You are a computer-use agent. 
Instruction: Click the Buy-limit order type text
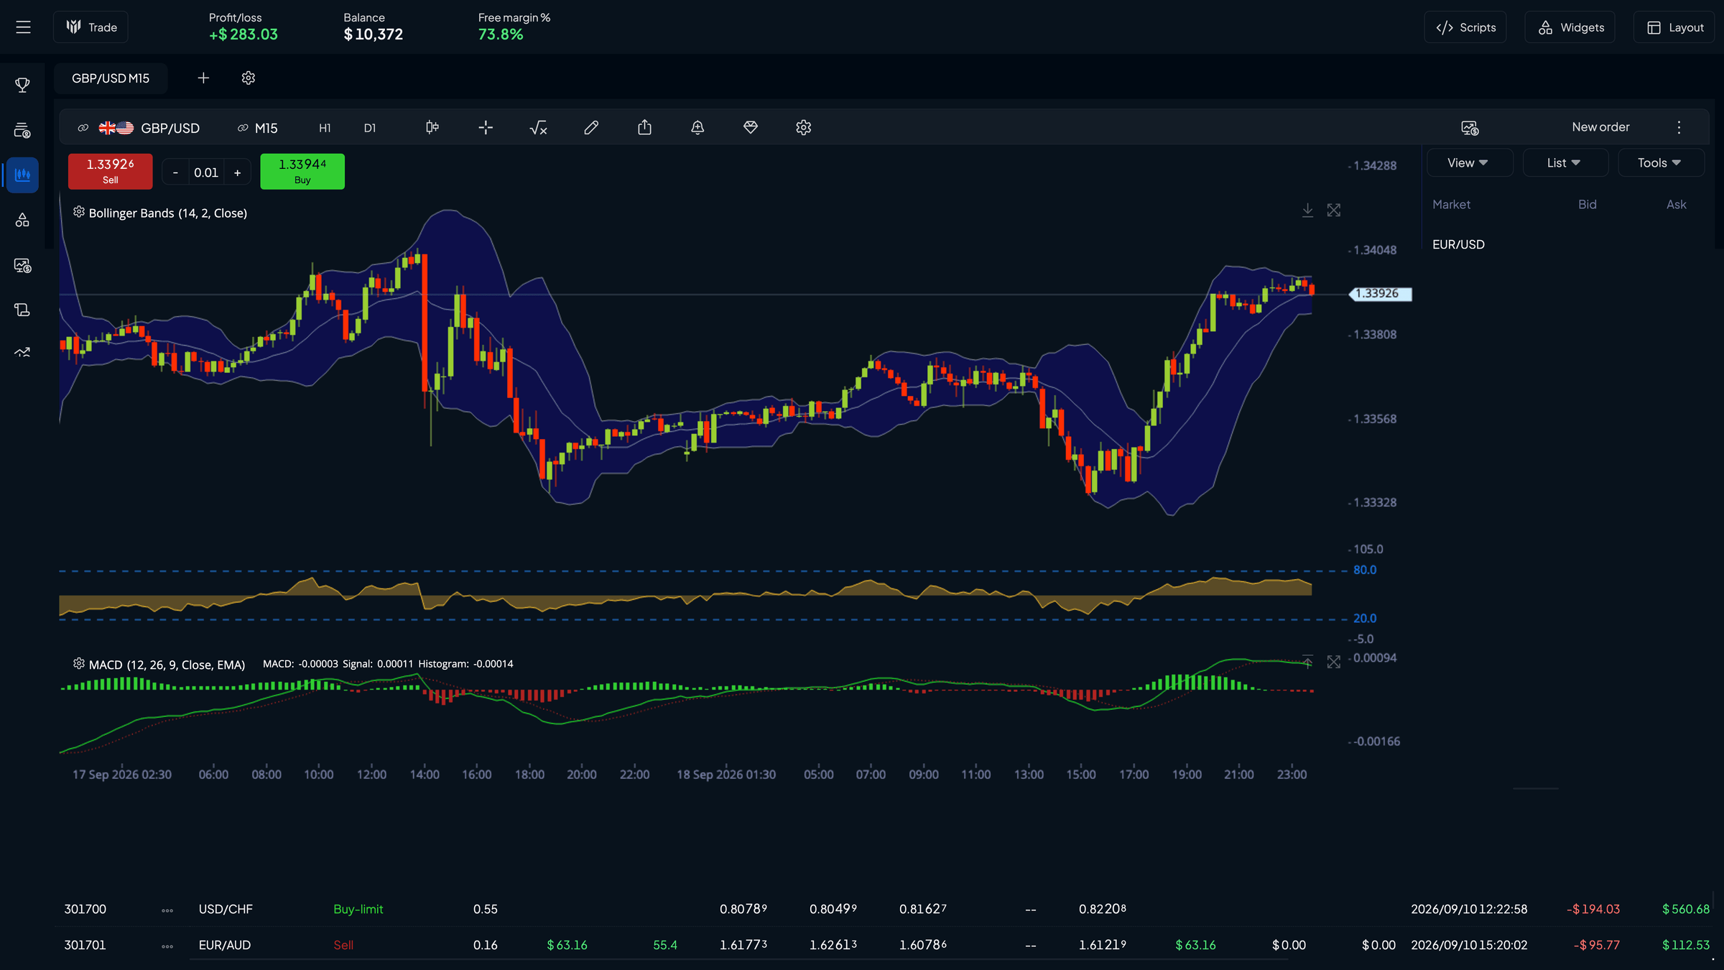[358, 909]
